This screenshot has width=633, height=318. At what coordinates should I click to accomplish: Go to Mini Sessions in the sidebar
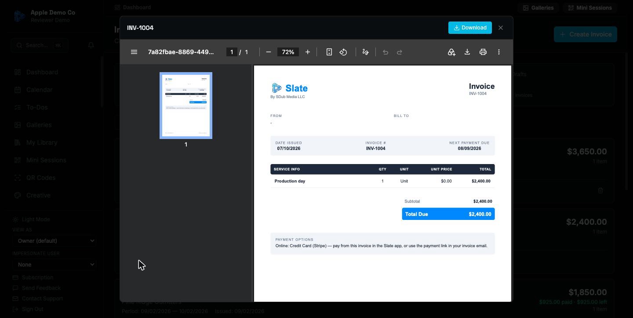46,160
